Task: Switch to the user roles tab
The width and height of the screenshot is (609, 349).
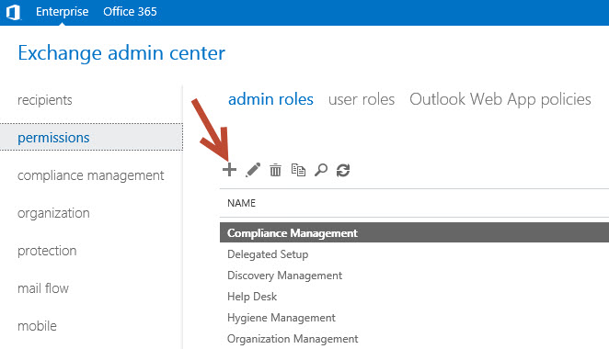Action: (362, 99)
